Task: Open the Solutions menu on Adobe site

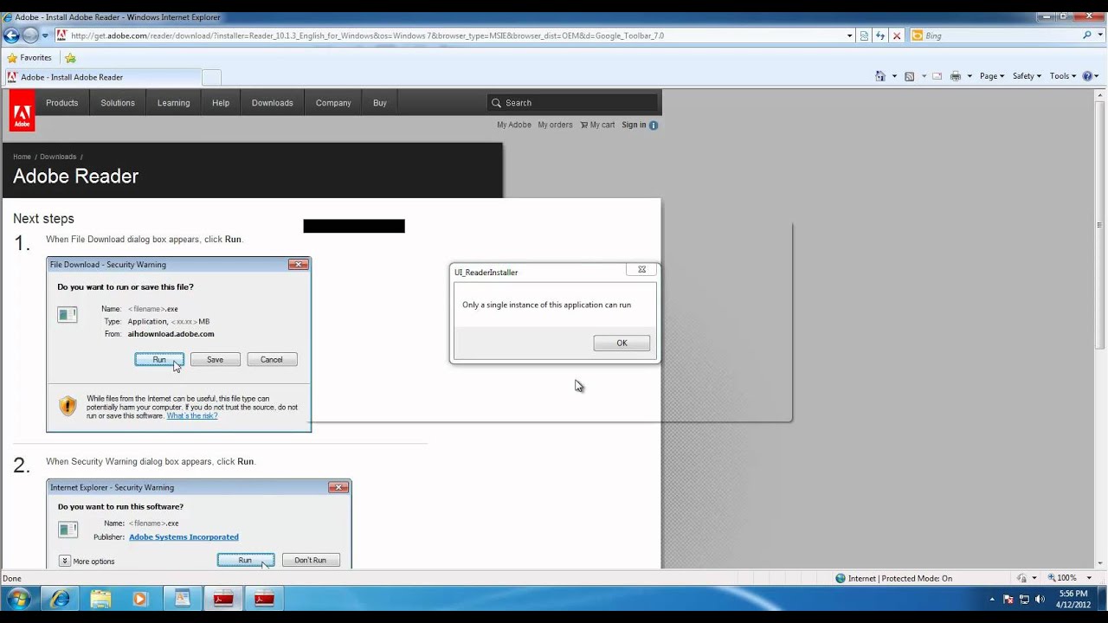Action: (x=118, y=103)
